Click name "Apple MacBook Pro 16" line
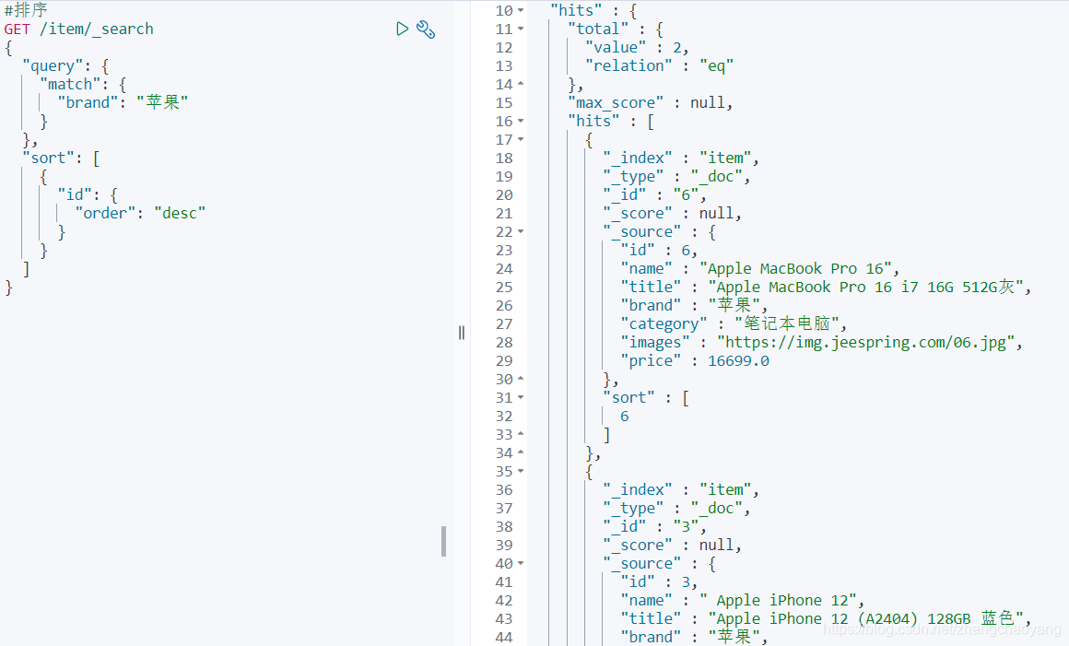The height and width of the screenshot is (646, 1069). pyautogui.click(x=760, y=268)
